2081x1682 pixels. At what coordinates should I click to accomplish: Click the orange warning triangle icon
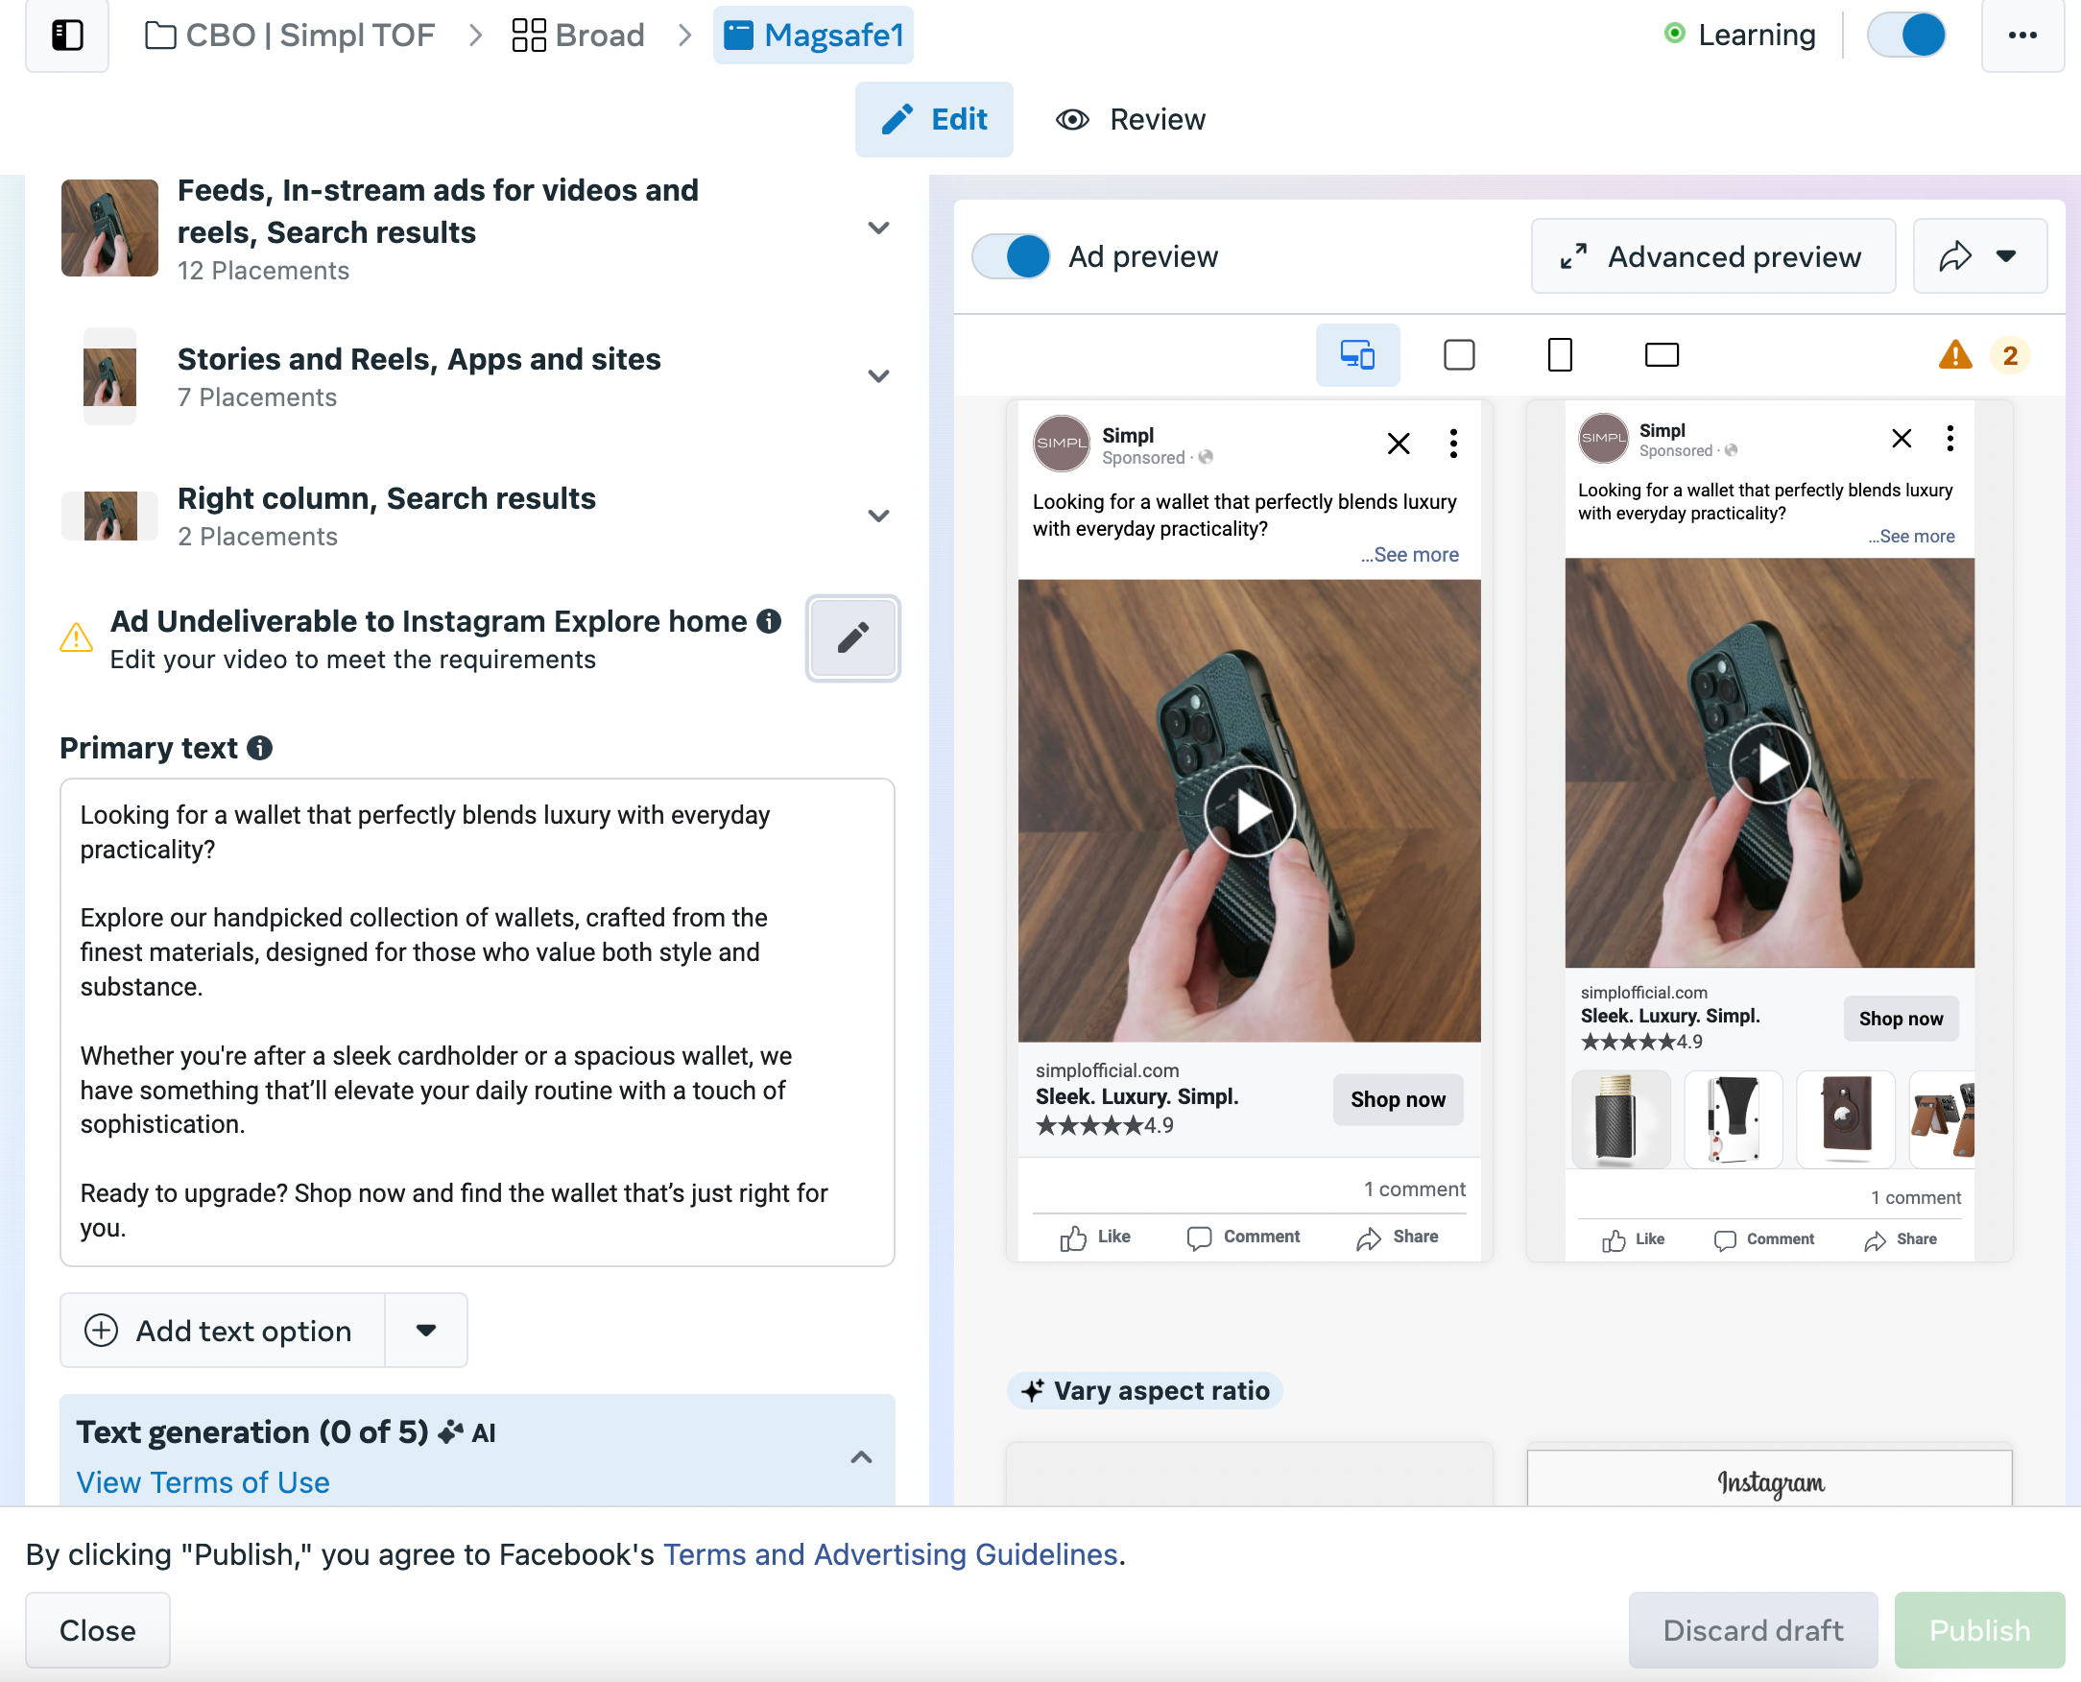1955,355
